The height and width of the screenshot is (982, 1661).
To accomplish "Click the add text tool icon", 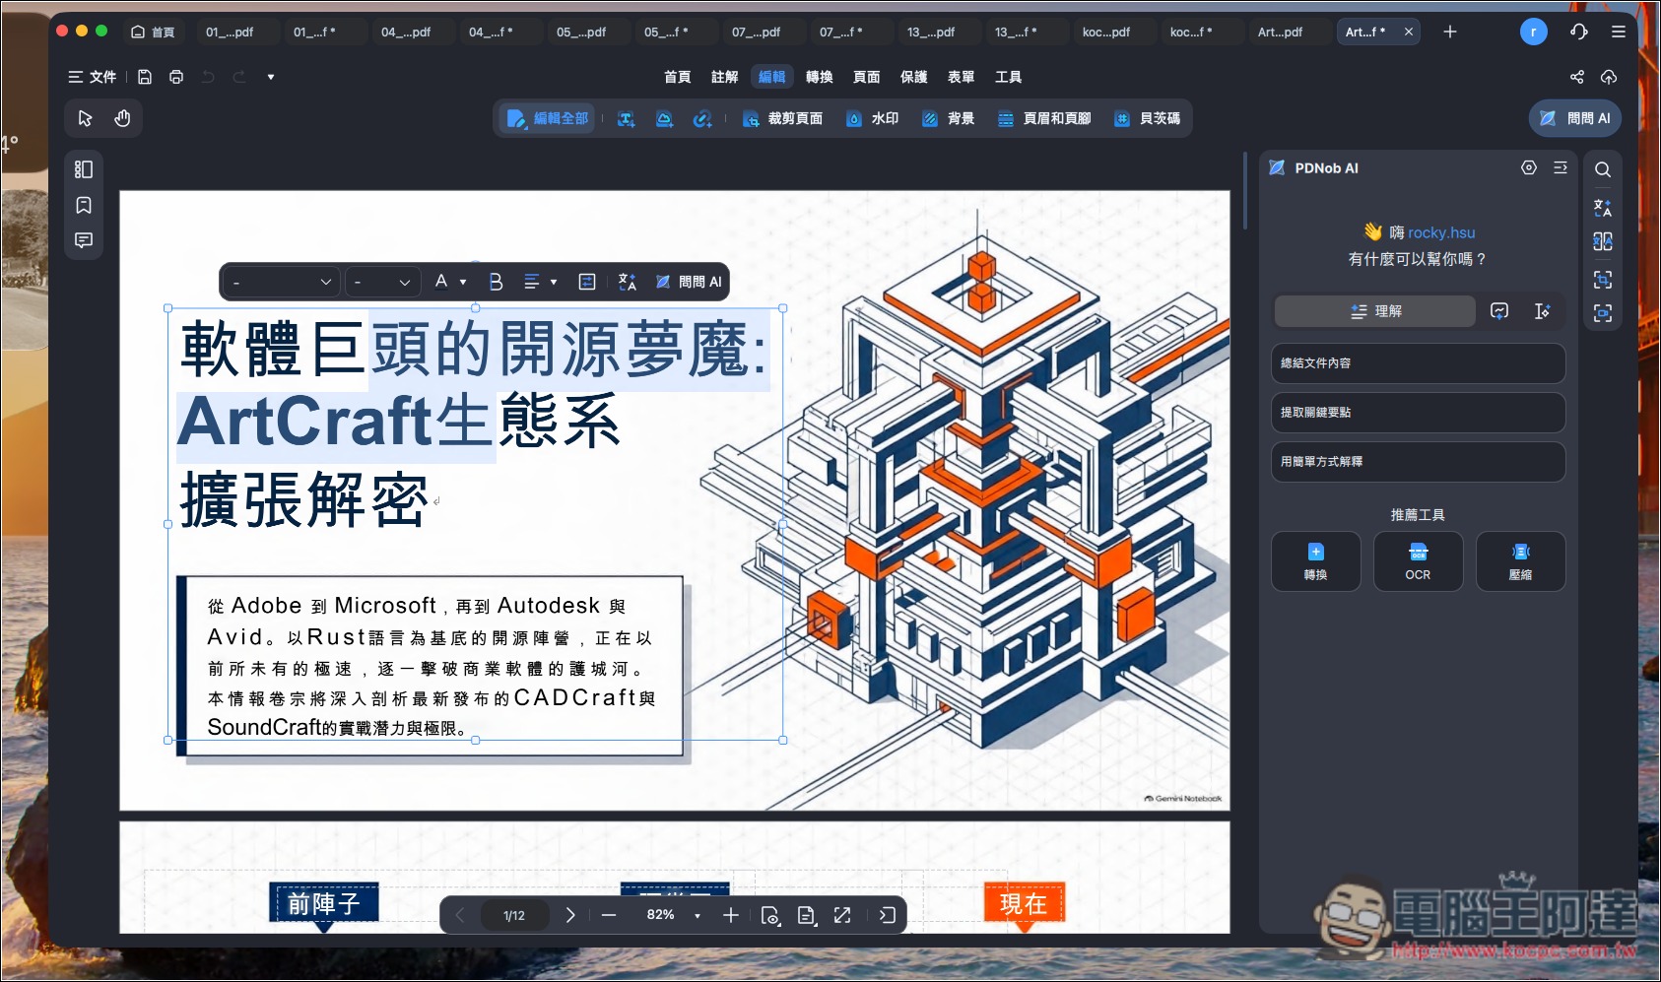I will (626, 119).
